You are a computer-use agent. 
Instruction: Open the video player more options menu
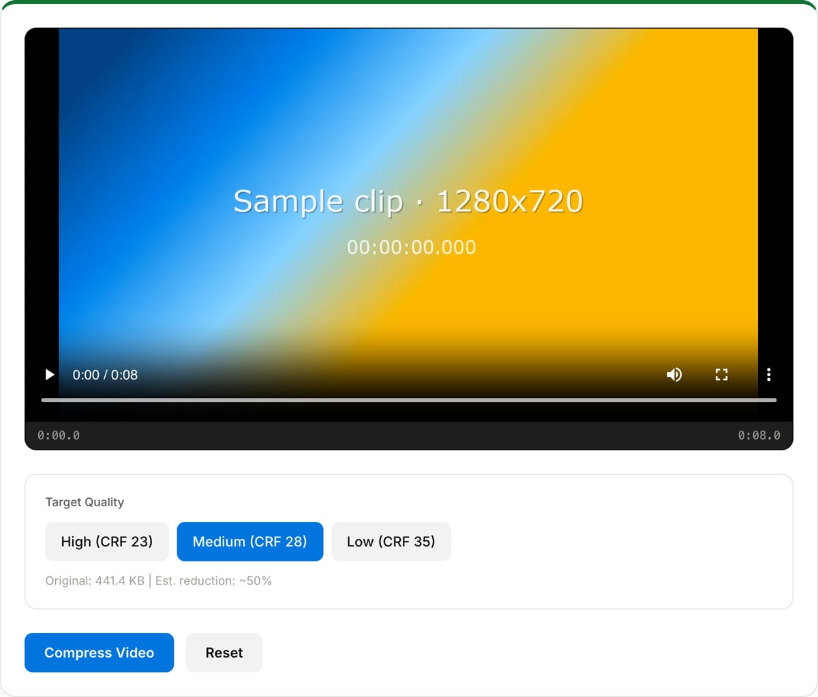point(769,375)
